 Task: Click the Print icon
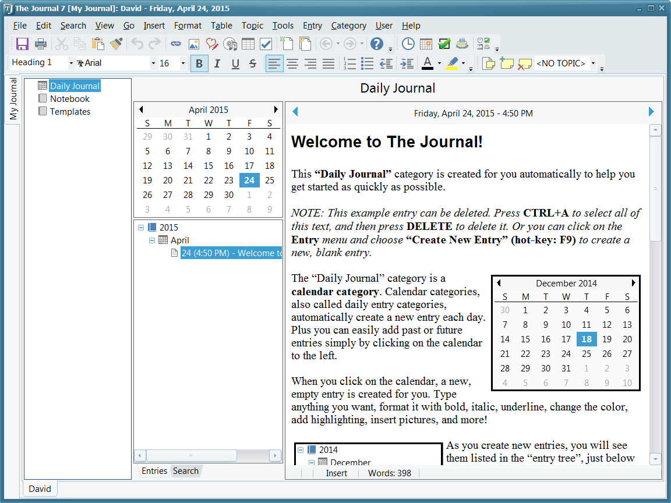click(41, 44)
